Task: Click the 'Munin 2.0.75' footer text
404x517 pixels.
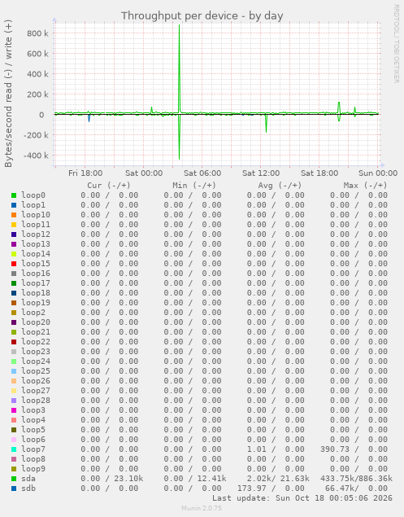Action: point(202,508)
